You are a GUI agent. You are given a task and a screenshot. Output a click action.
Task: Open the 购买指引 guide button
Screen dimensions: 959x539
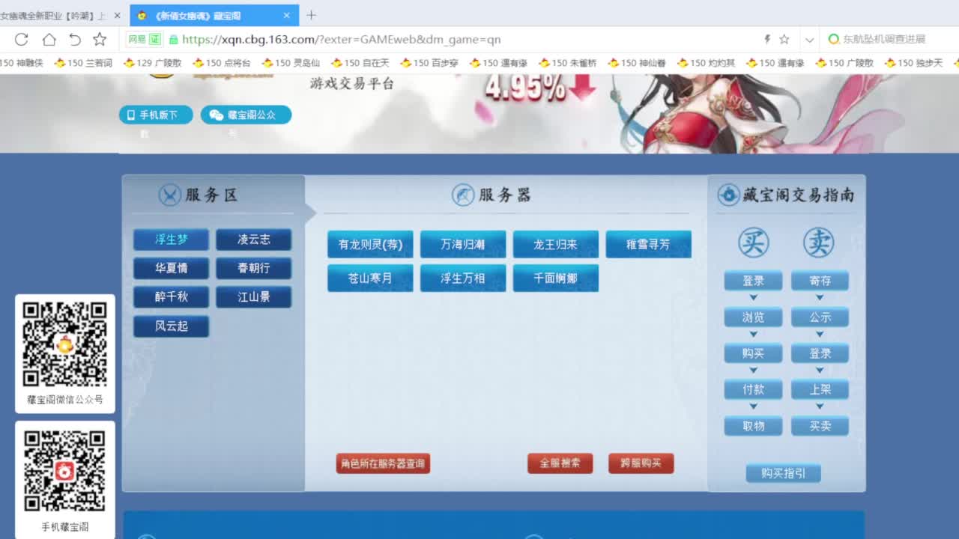coord(784,473)
